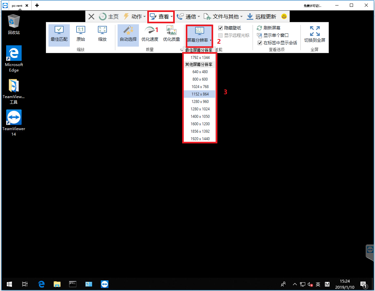This screenshot has height=291, width=375.
Task: Select the 最佳匹配 scaling icon
Action: (59, 35)
